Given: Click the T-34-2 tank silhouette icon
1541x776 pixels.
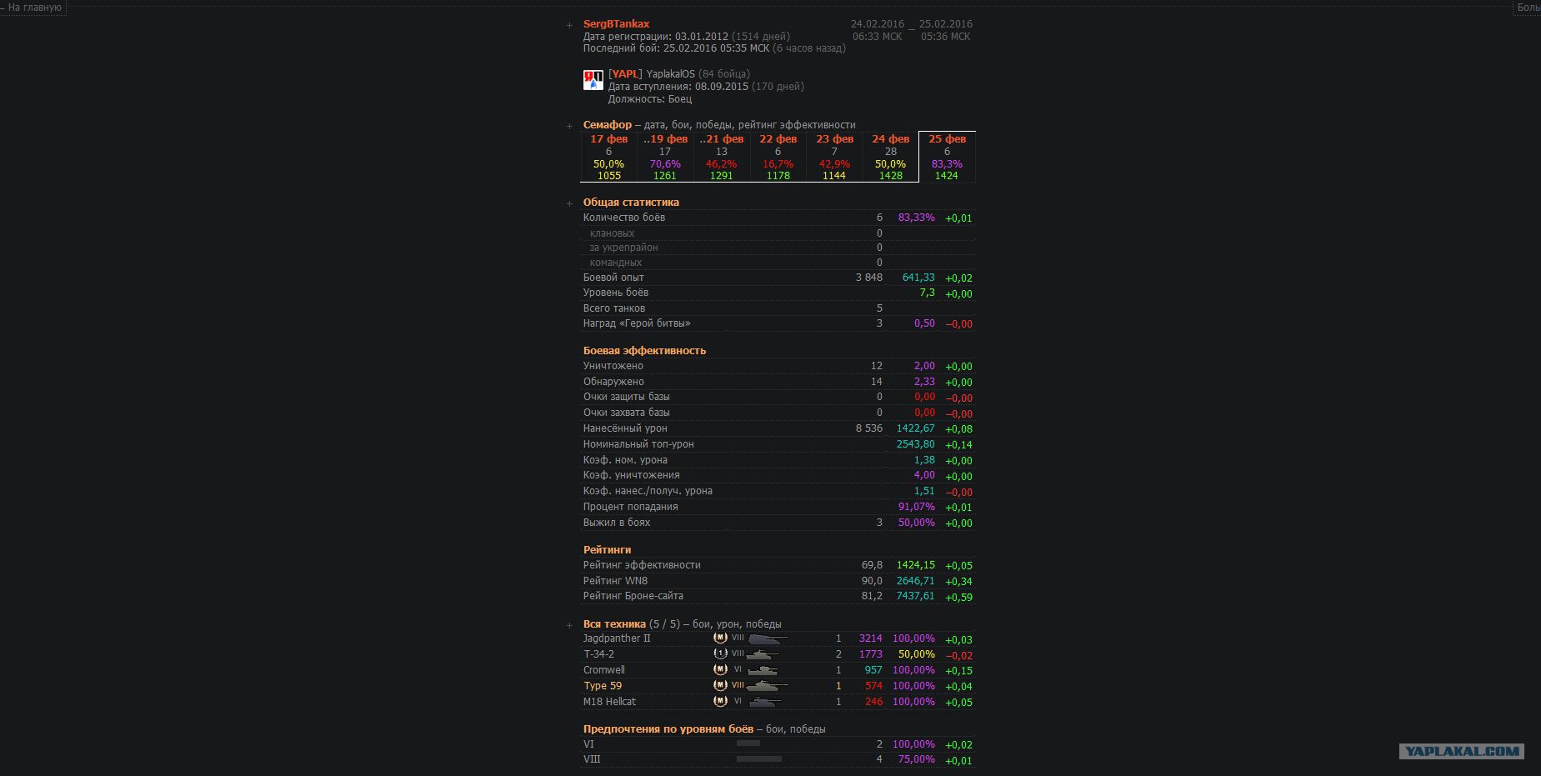Looking at the screenshot, I should pyautogui.click(x=763, y=654).
